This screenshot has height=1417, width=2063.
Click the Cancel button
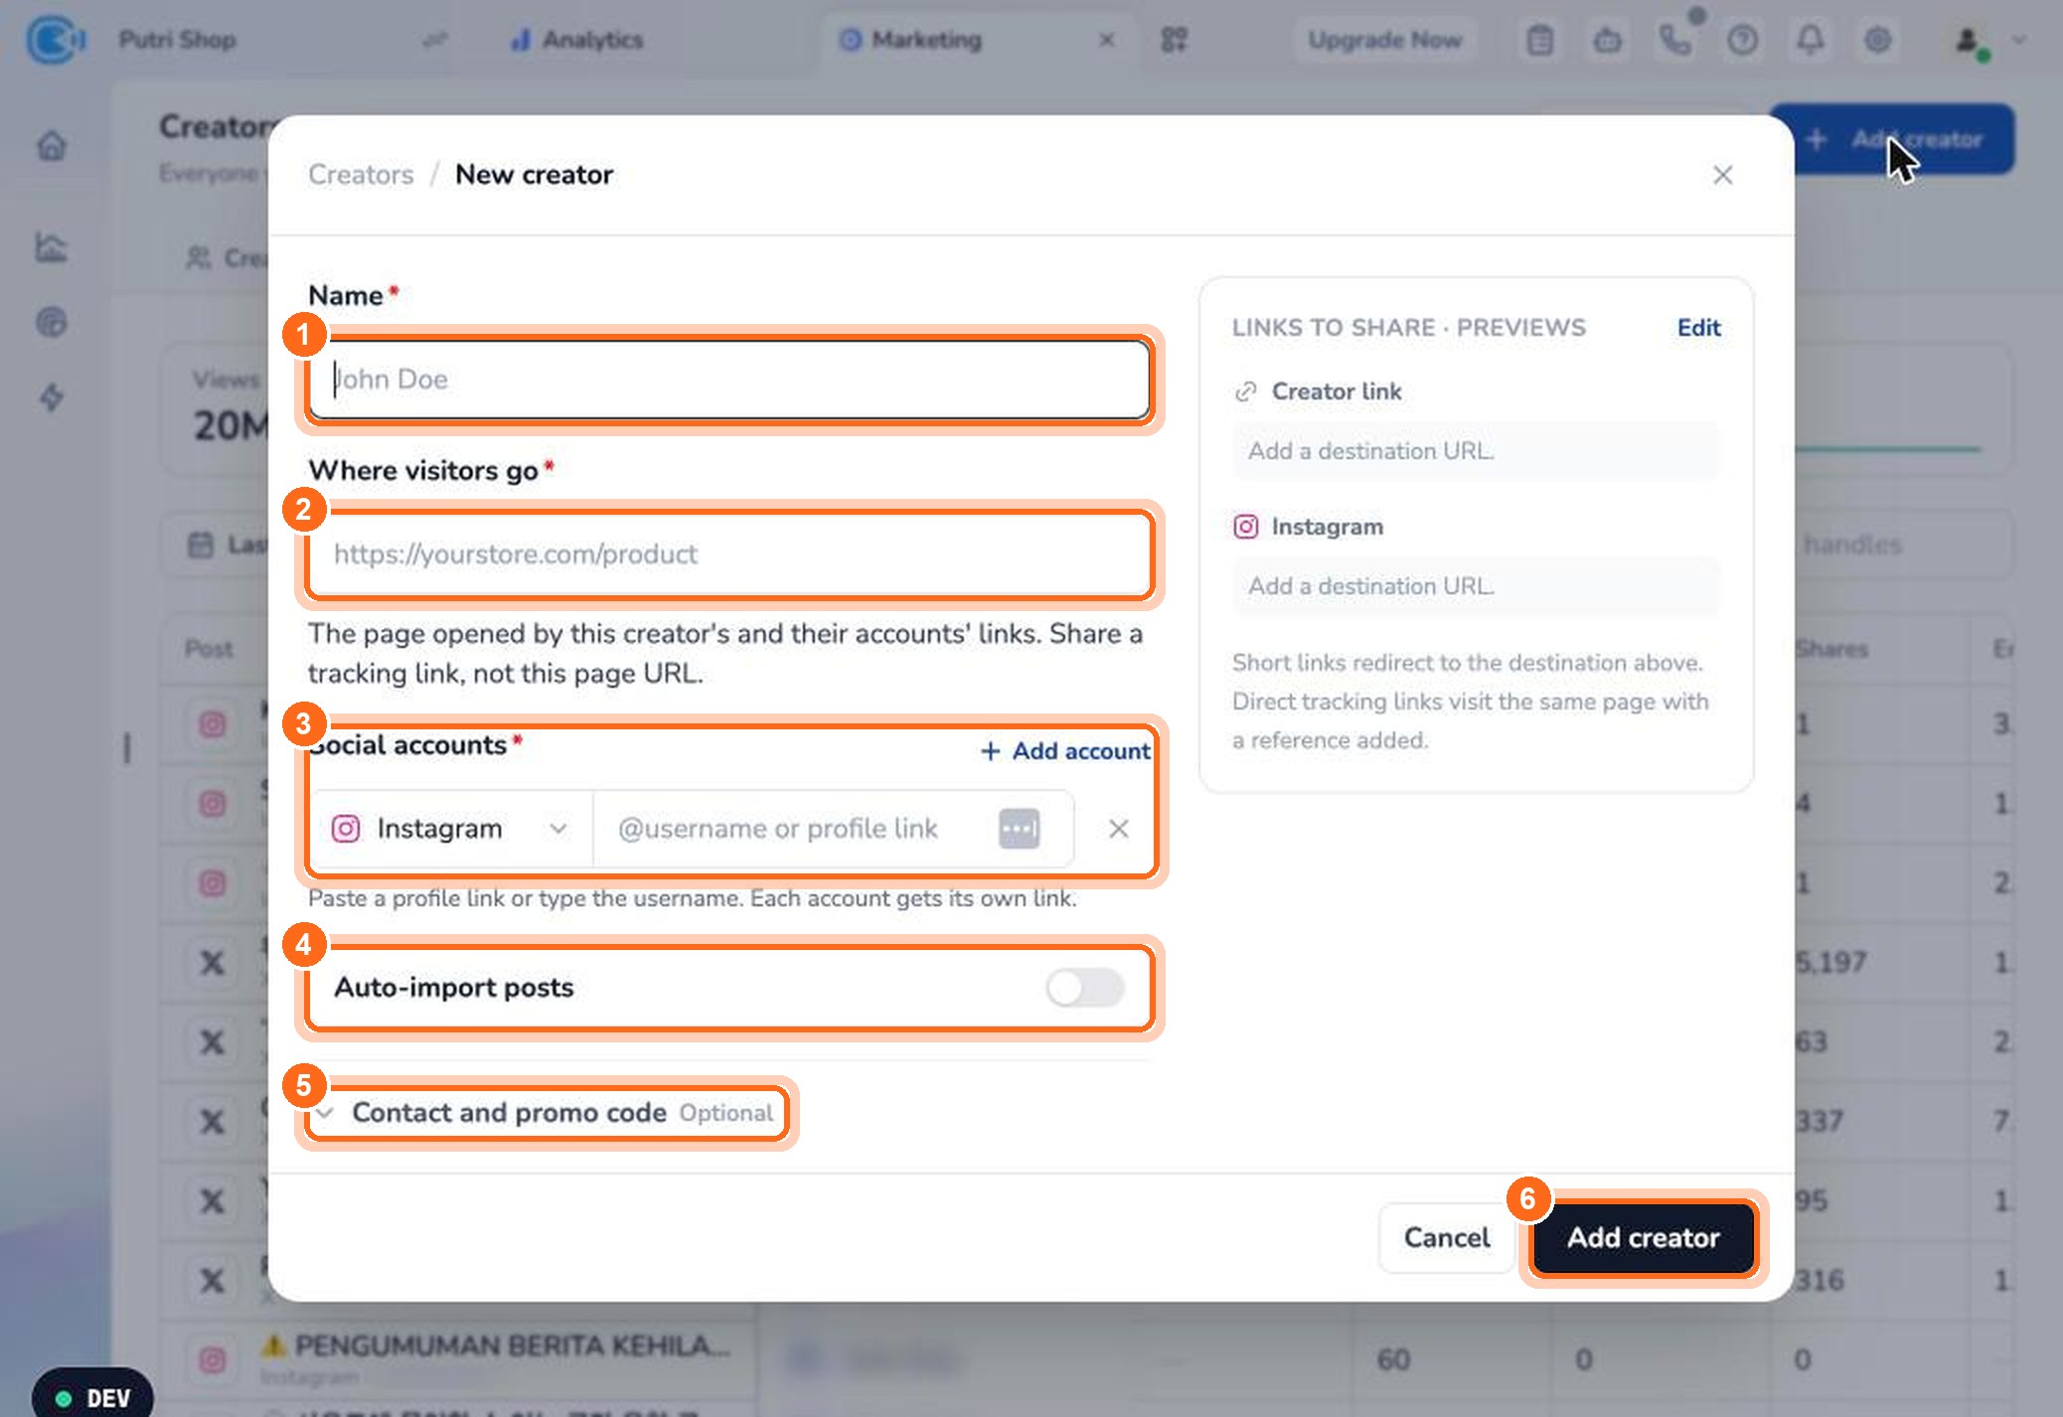(x=1446, y=1238)
